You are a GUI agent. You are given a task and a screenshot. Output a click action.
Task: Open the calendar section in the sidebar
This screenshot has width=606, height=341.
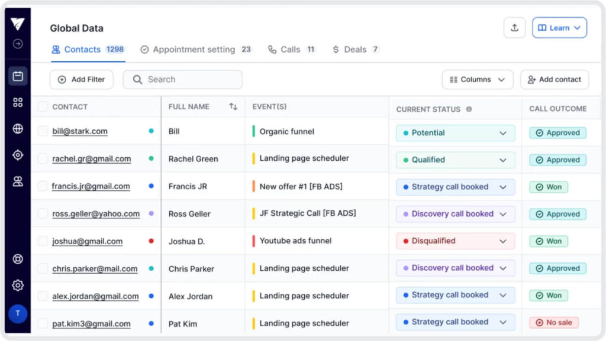(x=17, y=76)
